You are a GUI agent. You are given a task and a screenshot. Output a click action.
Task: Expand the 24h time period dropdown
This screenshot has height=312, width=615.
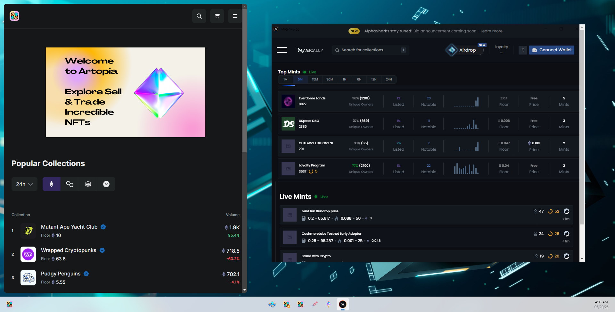click(x=24, y=184)
